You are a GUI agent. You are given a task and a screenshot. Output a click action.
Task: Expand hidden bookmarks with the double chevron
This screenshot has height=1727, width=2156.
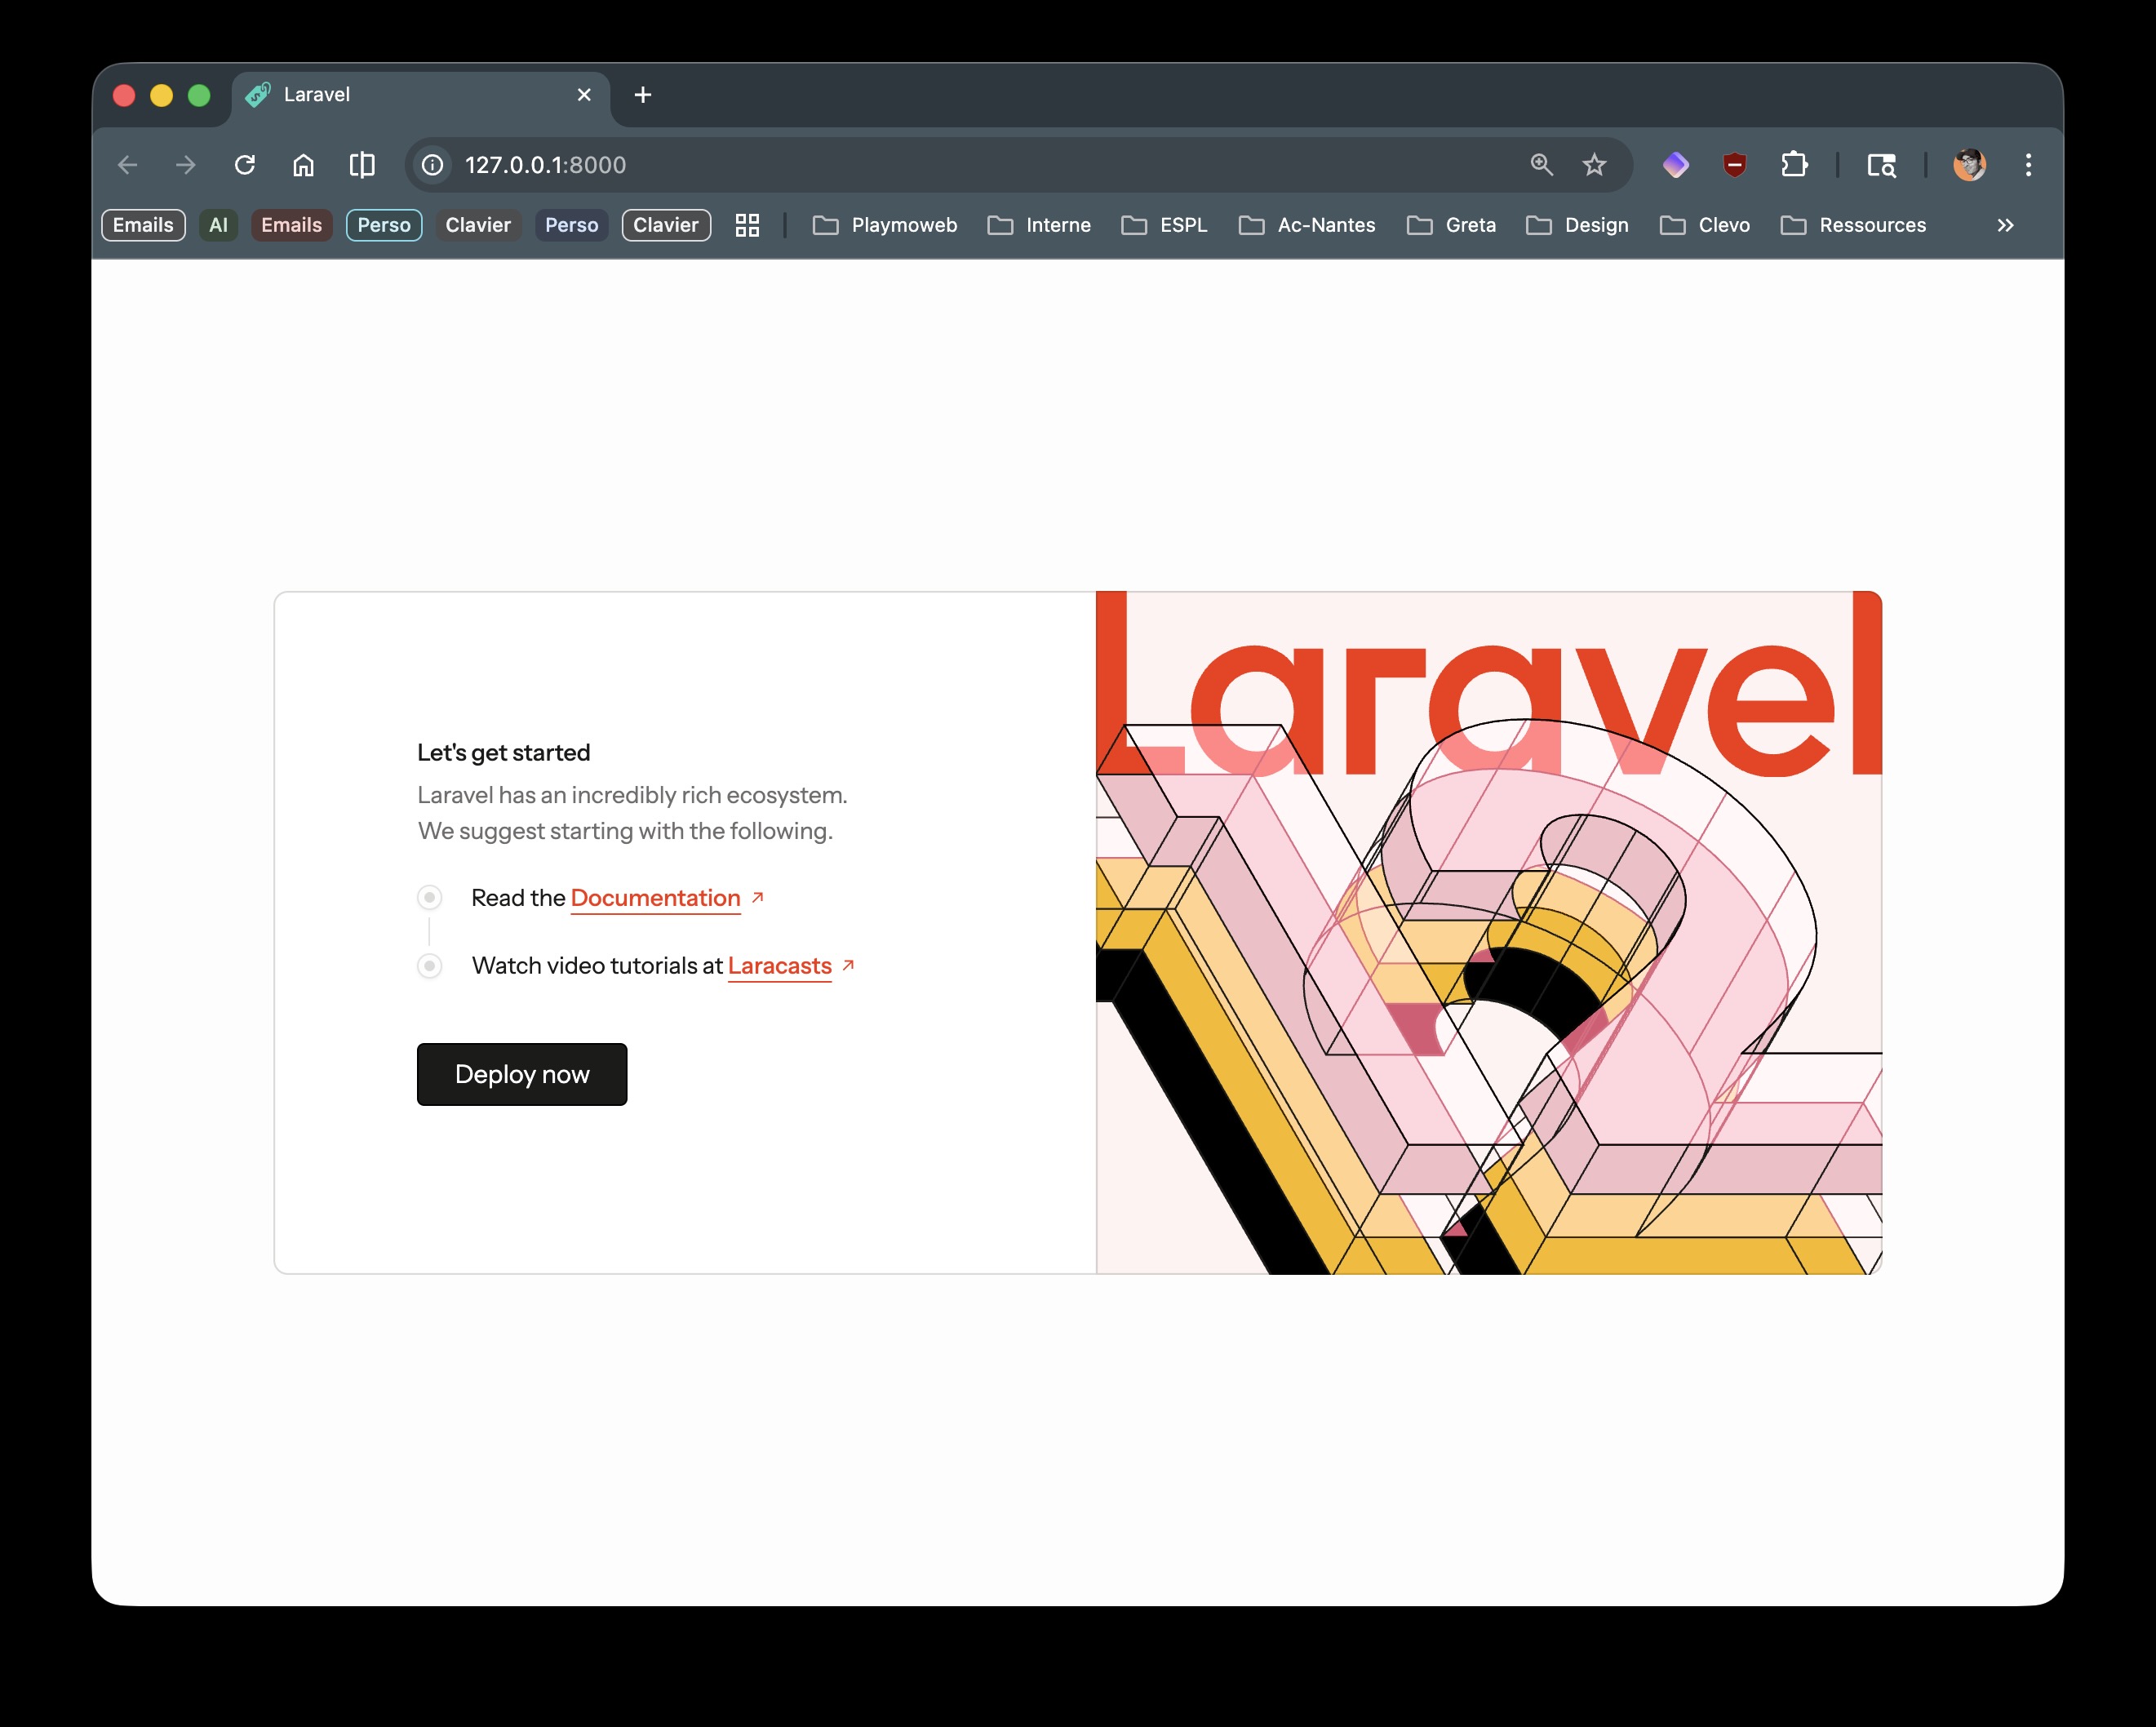[x=2005, y=225]
